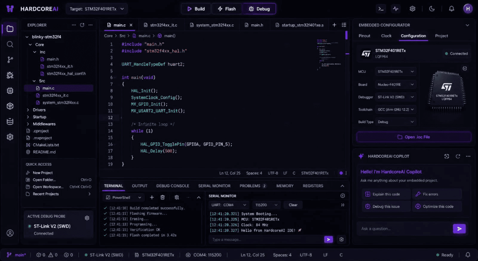Screen dimensions: 478x261
Task: Open the Search view in the activity bar
Action: click(x=10, y=44)
